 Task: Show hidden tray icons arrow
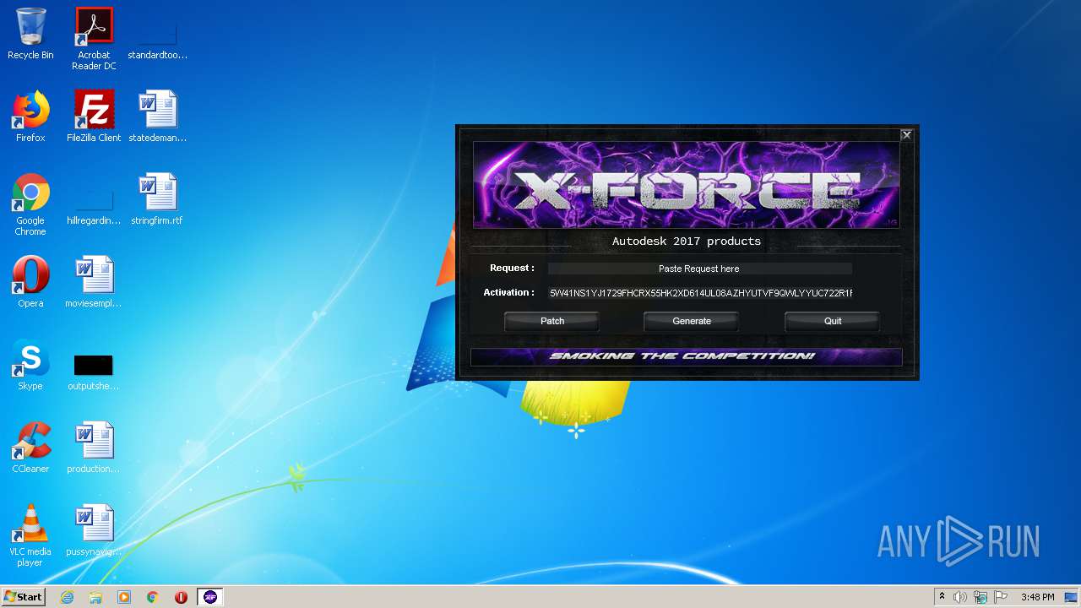click(x=942, y=597)
